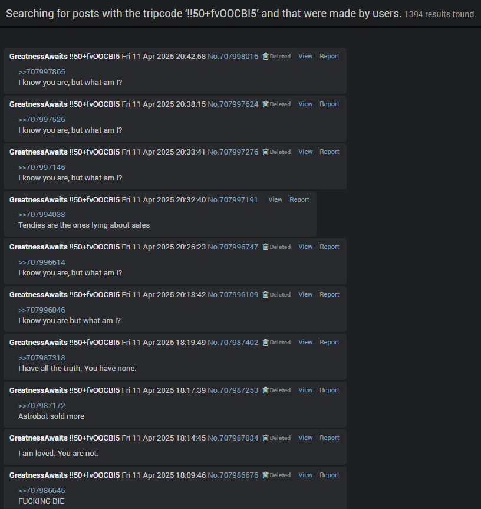Viewport: 481px width, 509px height.
Task: View the 'I am loved' post
Action: point(305,438)
